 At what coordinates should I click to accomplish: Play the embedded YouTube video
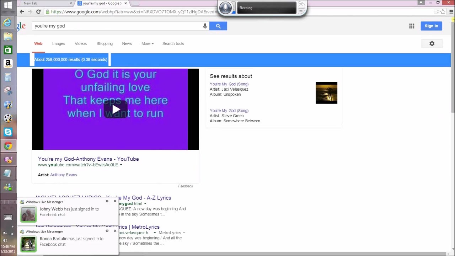pyautogui.click(x=116, y=110)
